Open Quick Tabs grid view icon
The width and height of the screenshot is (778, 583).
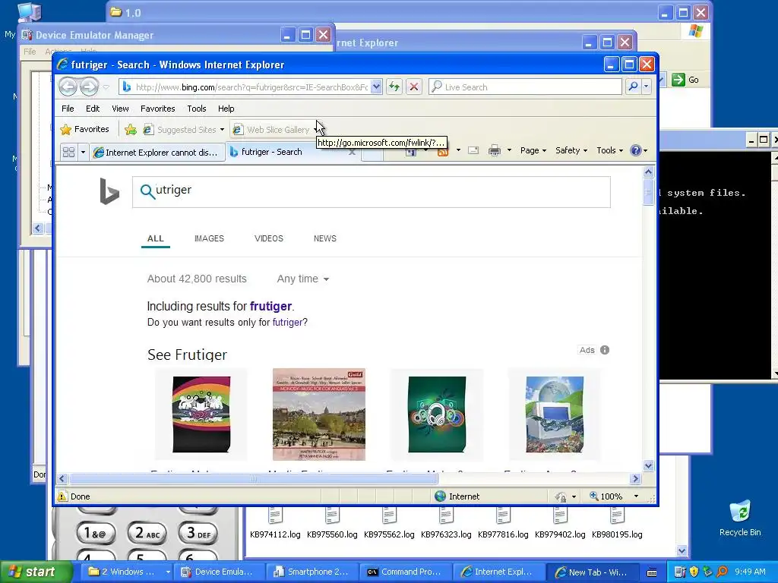click(68, 152)
